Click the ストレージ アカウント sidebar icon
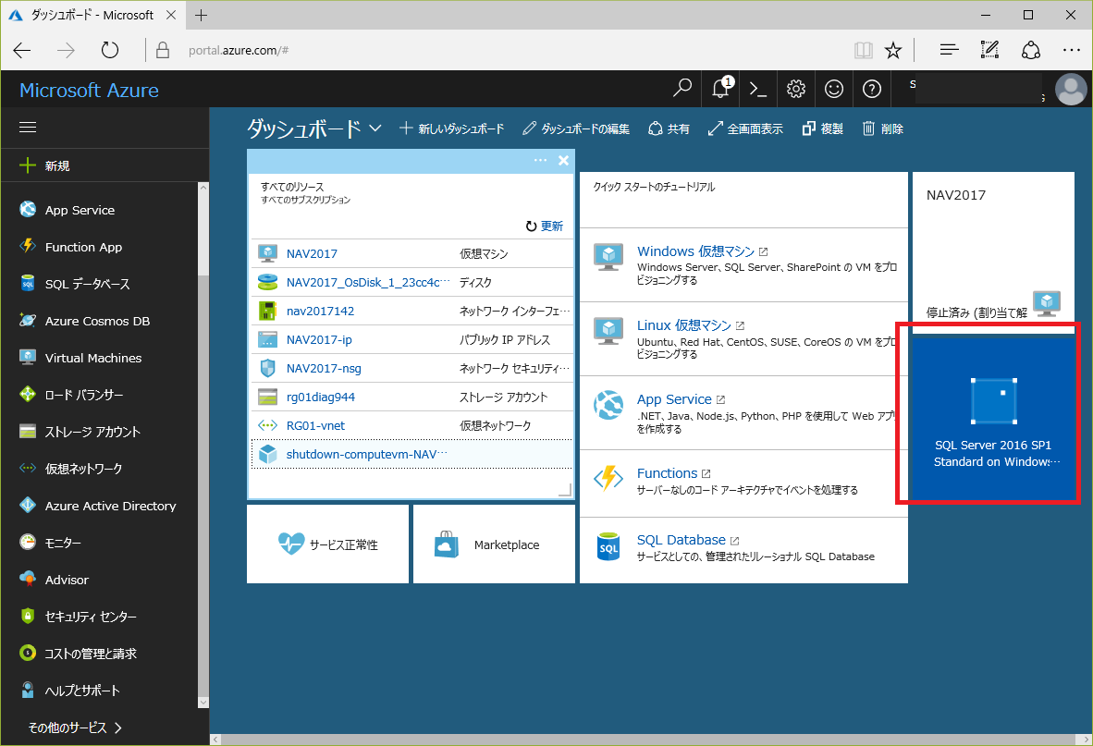 28,431
